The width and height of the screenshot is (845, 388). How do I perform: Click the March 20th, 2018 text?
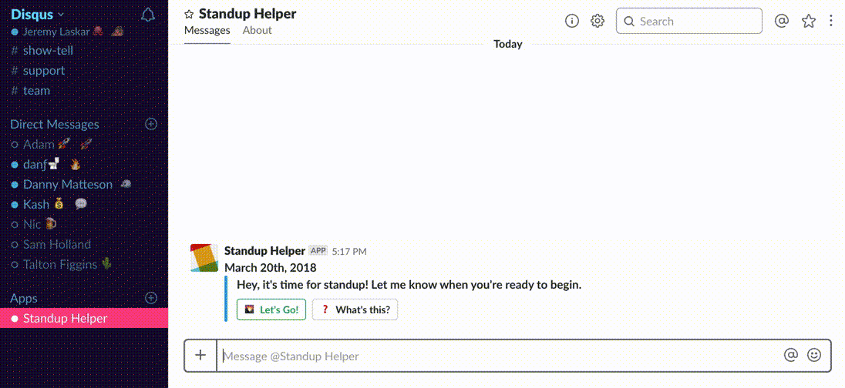pyautogui.click(x=271, y=267)
